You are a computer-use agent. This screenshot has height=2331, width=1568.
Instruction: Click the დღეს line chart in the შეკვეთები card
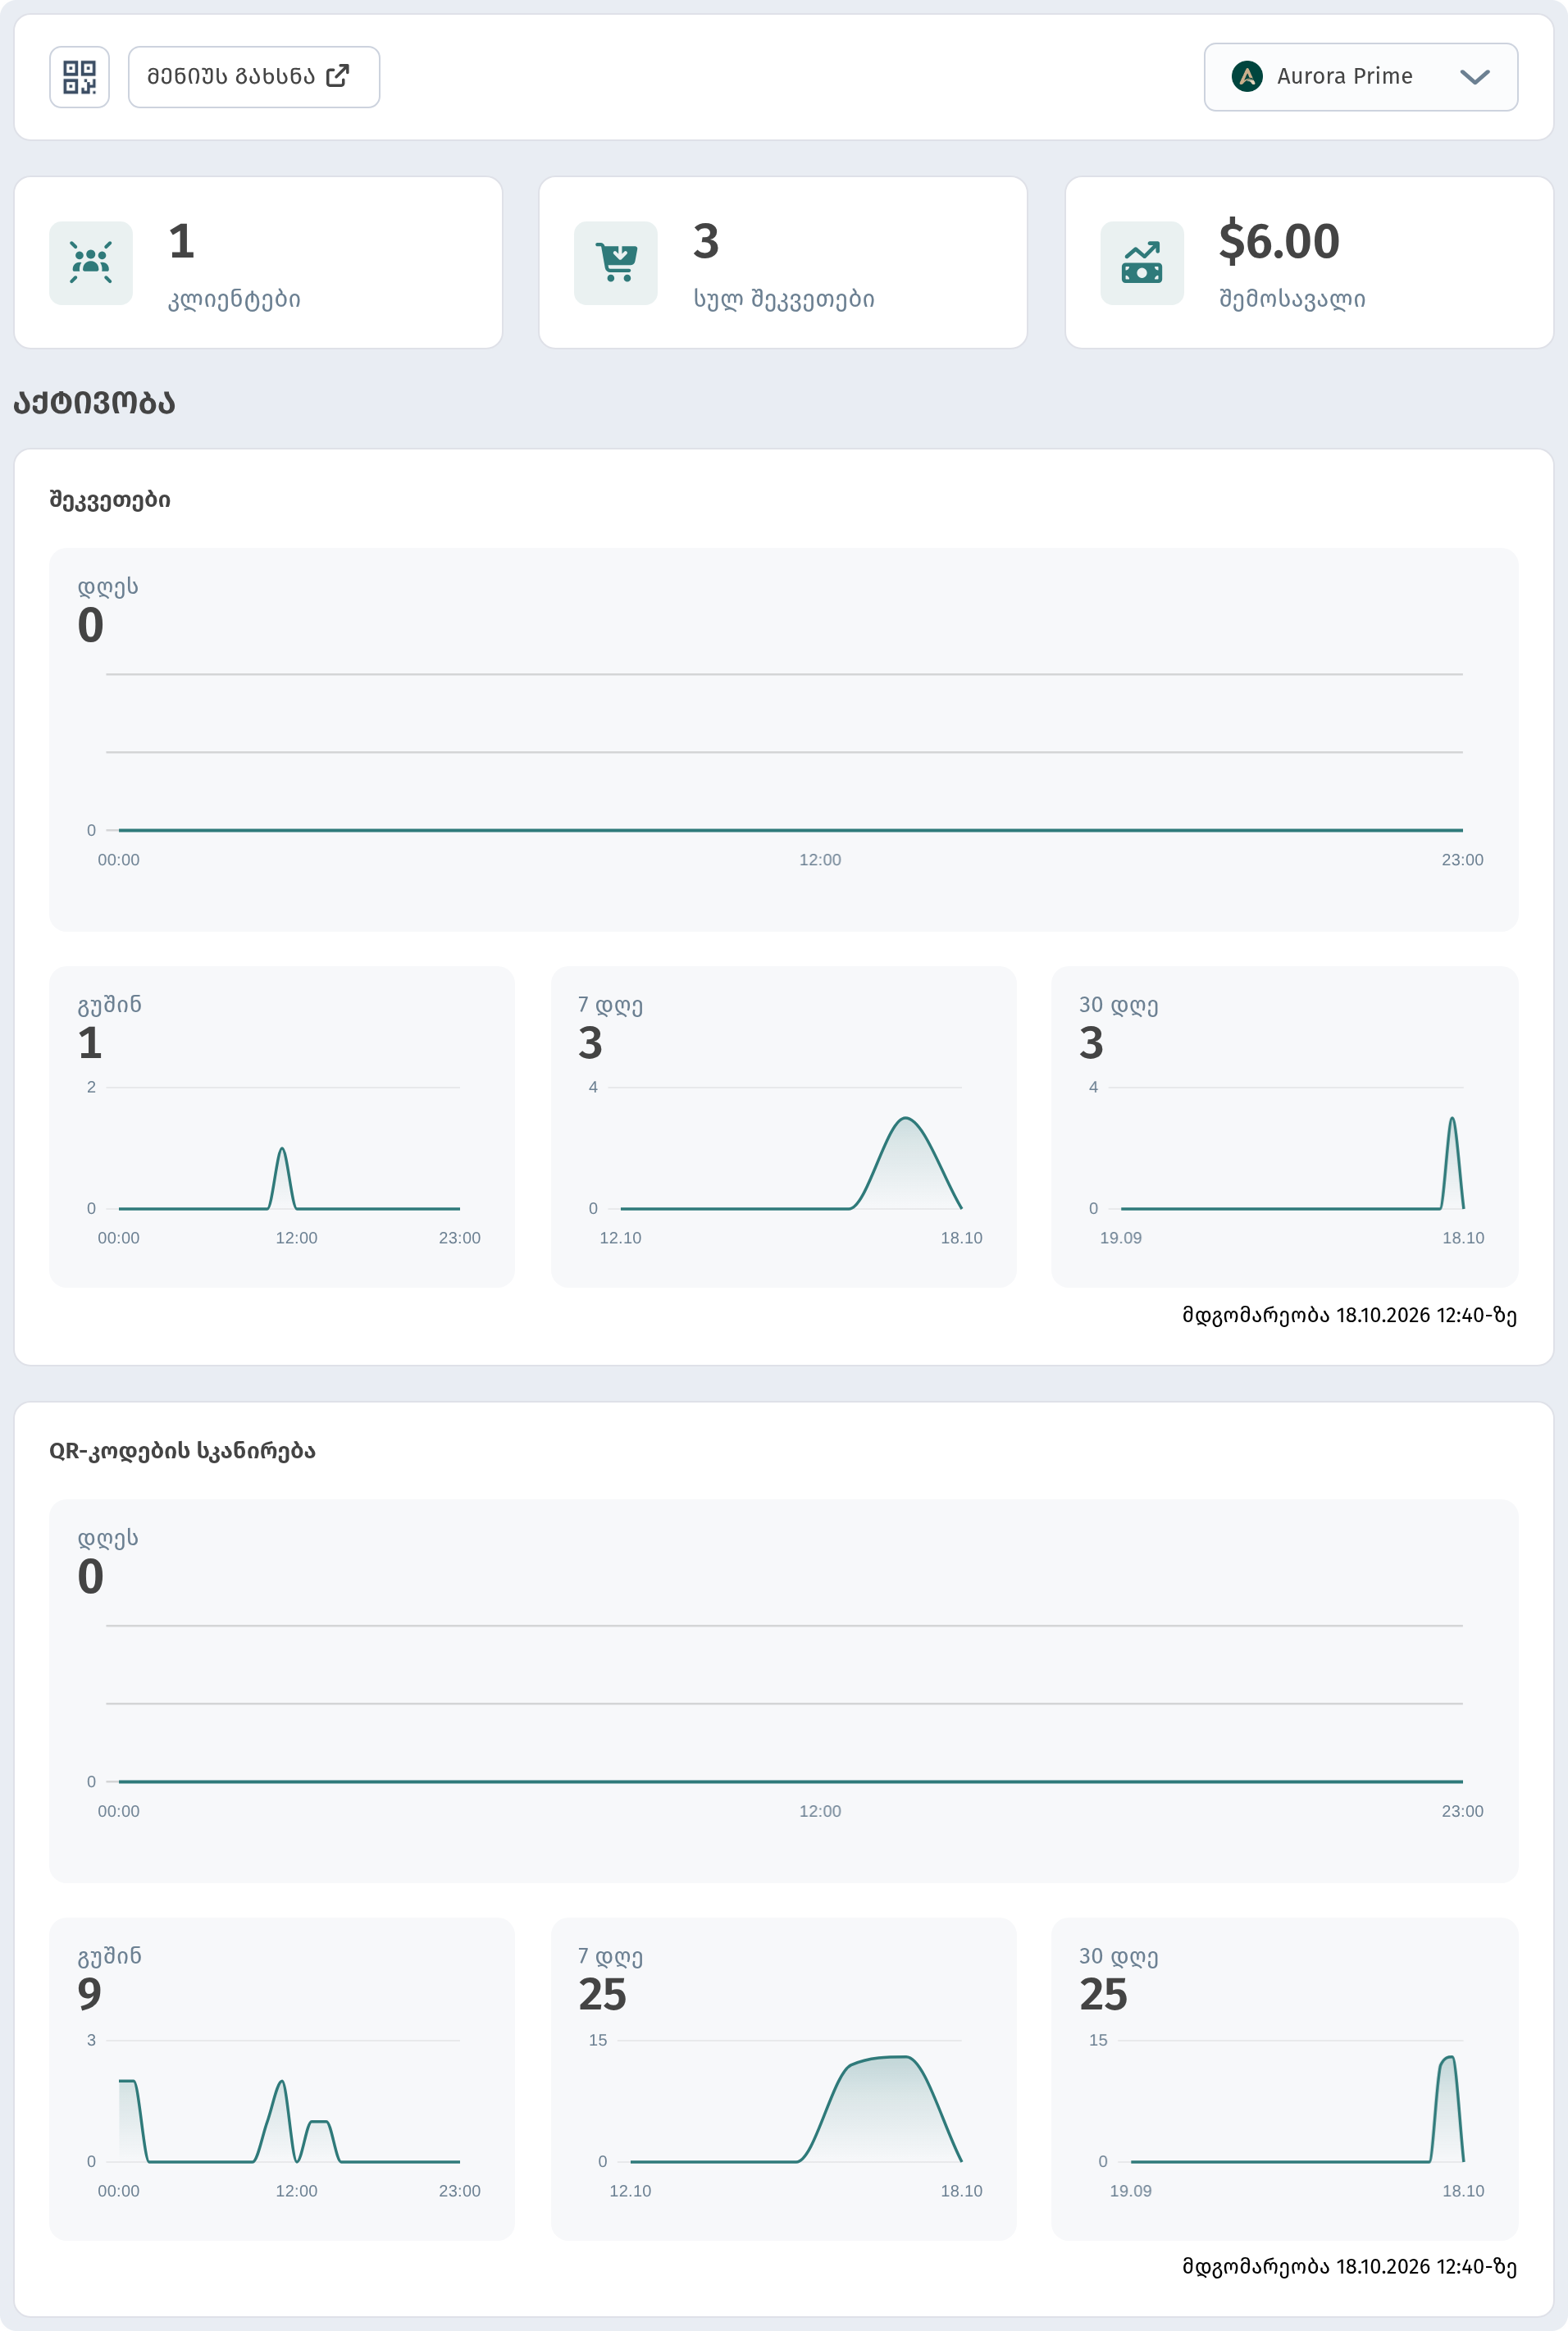784,770
